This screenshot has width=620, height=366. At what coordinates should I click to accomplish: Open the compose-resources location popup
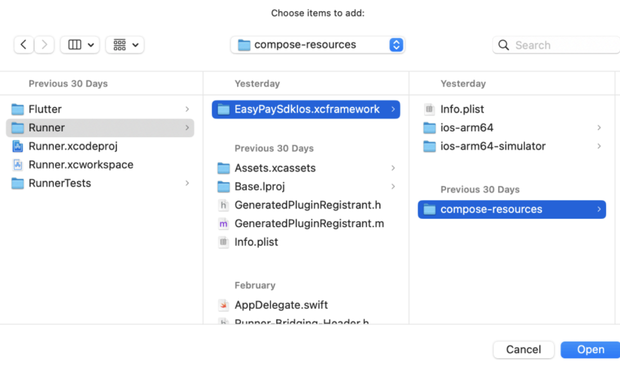(318, 45)
